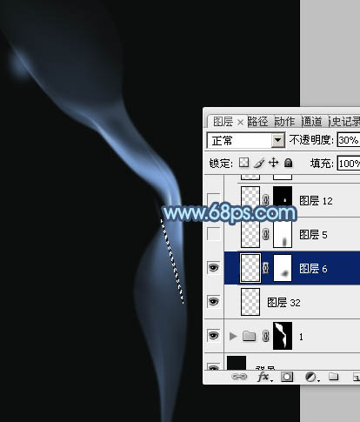Image resolution: width=360 pixels, height=422 pixels.
Task: Select layer name 图层 6
Action: (x=313, y=269)
